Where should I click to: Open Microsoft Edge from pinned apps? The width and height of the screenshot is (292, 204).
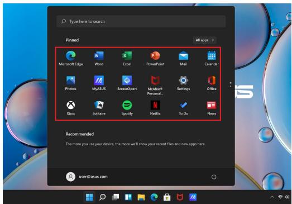(x=71, y=58)
